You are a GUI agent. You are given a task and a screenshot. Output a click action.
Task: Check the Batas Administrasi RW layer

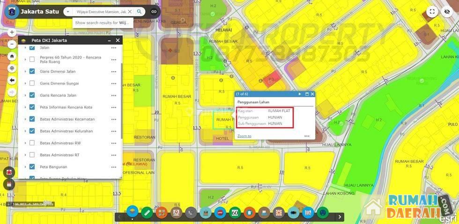click(32, 143)
